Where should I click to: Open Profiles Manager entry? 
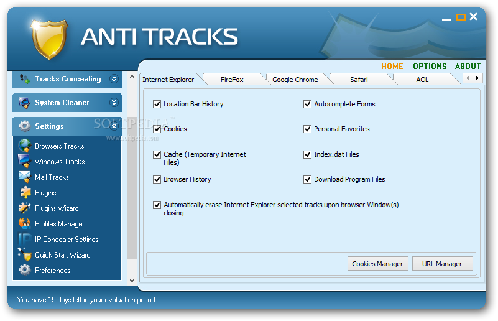coord(60,224)
